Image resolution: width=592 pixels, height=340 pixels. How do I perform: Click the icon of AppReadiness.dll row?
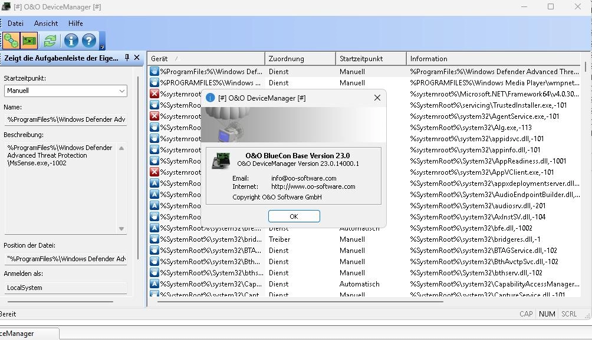point(154,161)
